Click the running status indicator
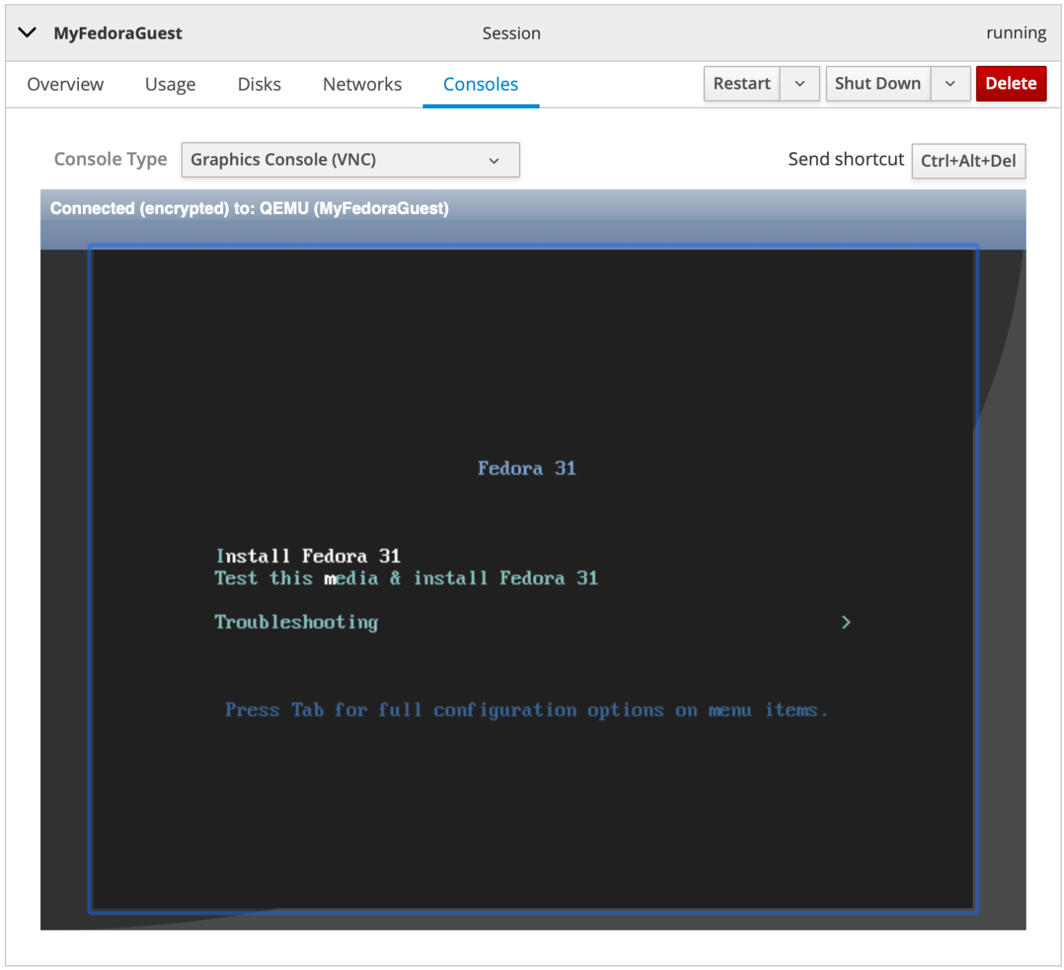This screenshot has height=970, width=1064. click(x=1016, y=32)
